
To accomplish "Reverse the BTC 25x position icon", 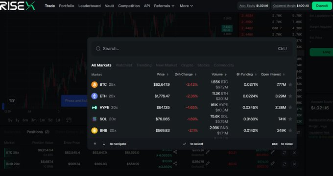I will [285, 153].
